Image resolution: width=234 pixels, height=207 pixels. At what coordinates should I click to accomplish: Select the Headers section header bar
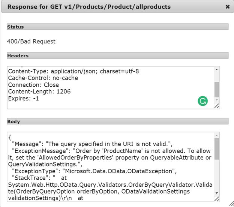click(x=118, y=55)
